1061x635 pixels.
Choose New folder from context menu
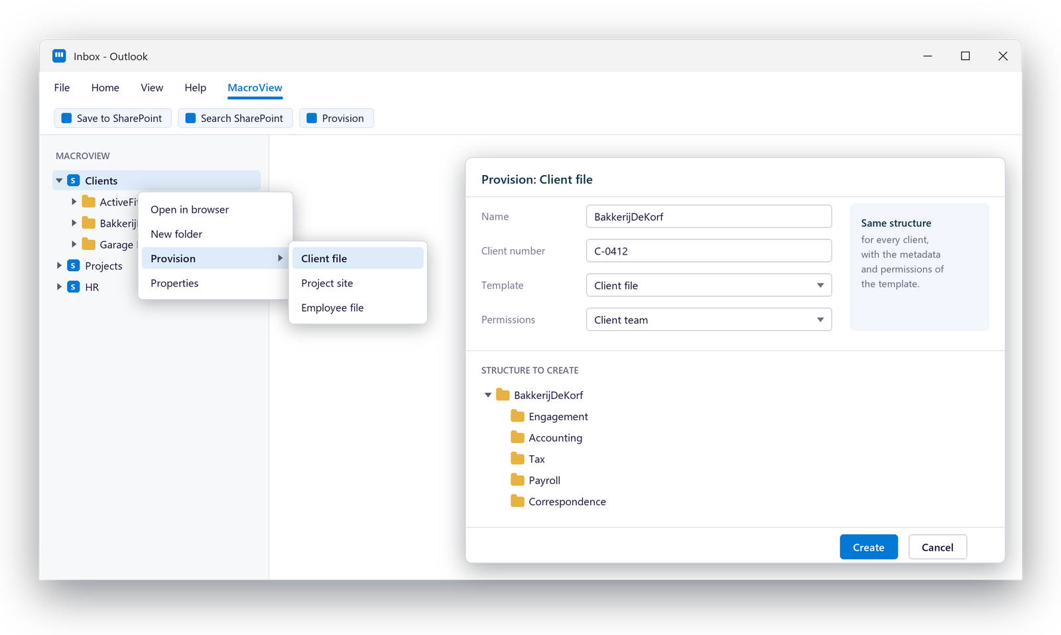216,234
